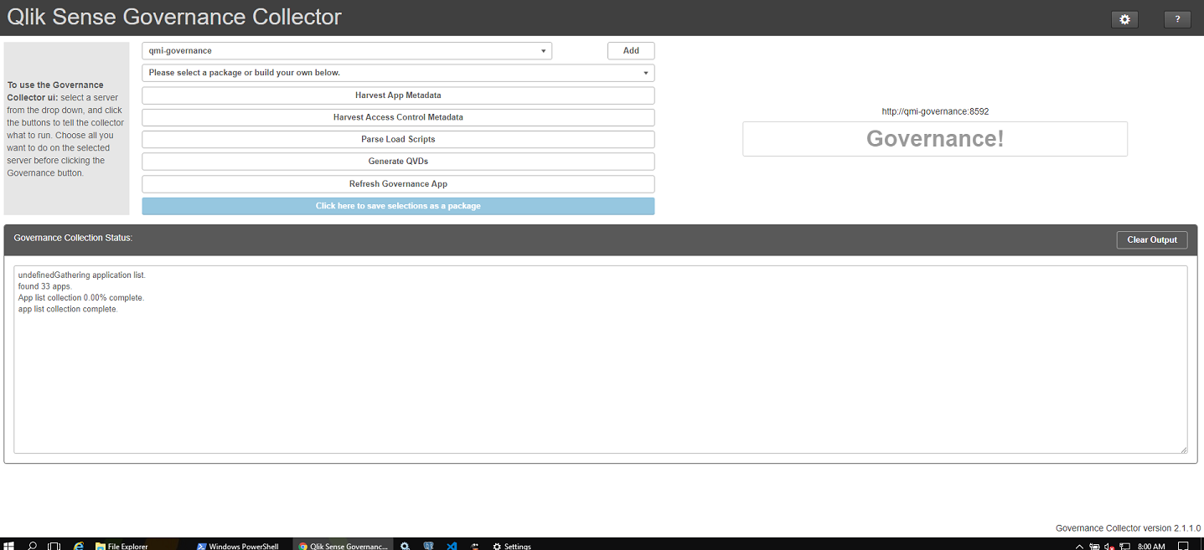
Task: Click inside the collection status output area
Action: click(x=600, y=360)
